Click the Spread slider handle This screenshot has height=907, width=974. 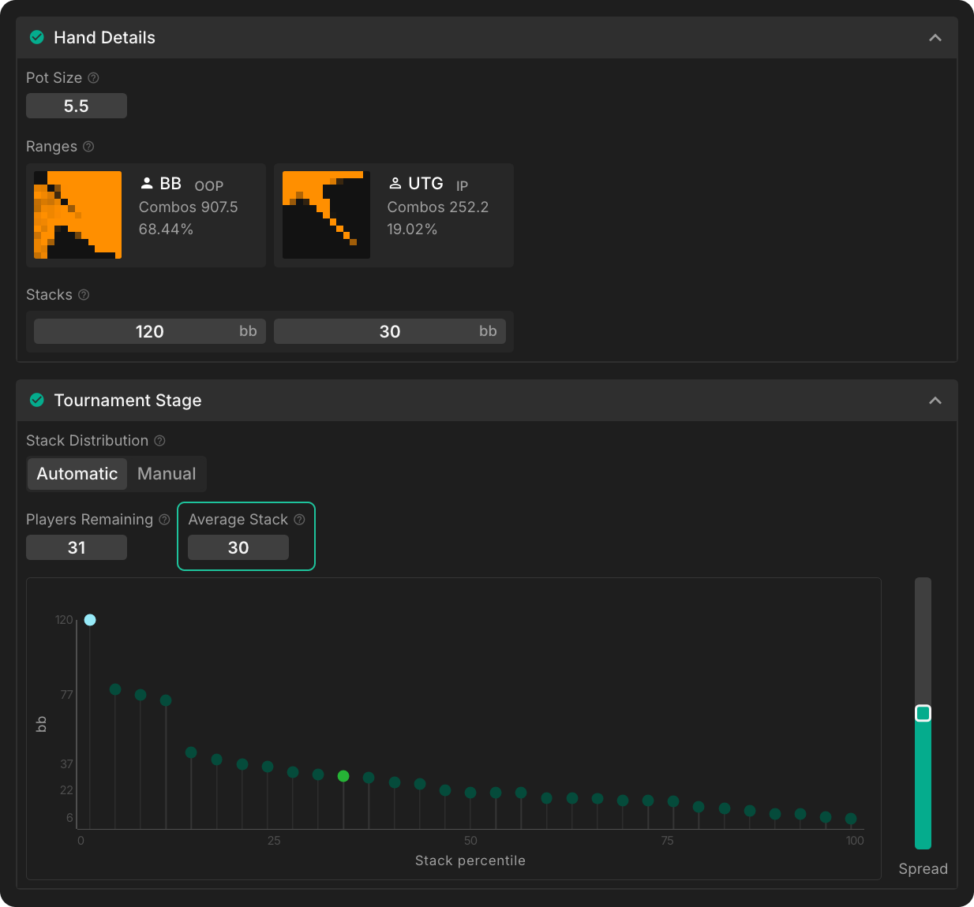click(923, 714)
